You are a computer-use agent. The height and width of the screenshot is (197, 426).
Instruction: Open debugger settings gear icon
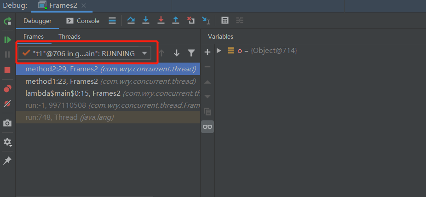pos(7,142)
